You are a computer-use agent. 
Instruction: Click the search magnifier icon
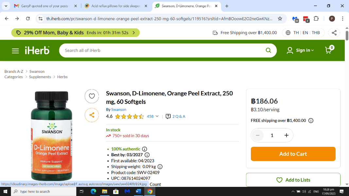click(268, 50)
